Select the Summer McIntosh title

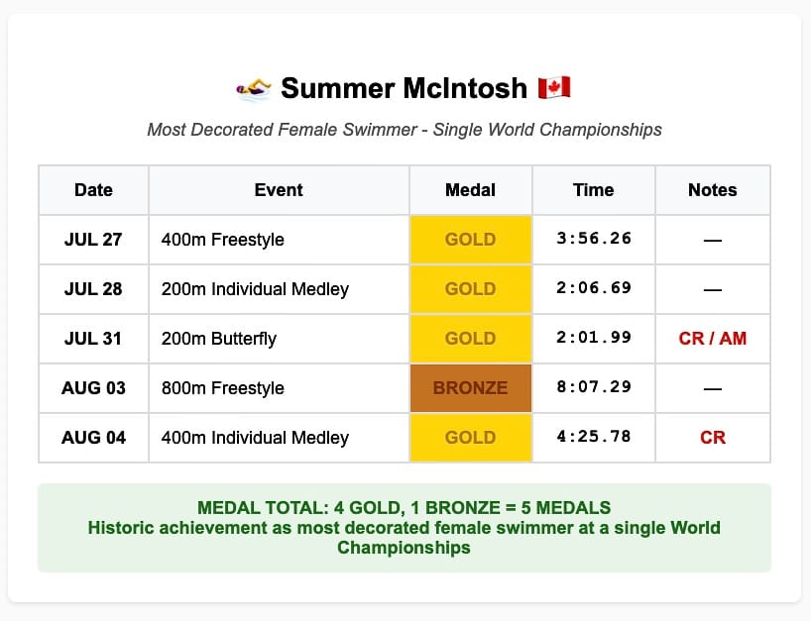point(404,88)
